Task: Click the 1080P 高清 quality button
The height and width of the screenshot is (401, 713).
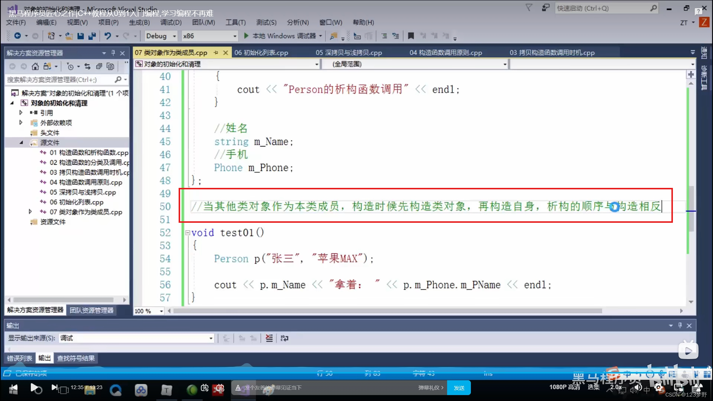Action: tap(564, 387)
